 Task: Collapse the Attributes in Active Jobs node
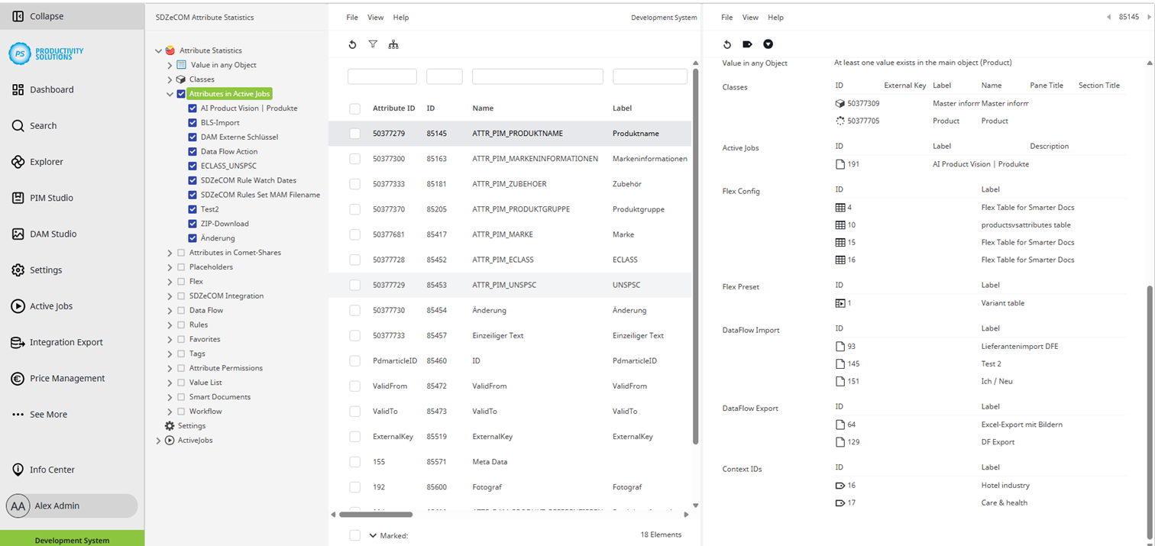pyautogui.click(x=170, y=94)
